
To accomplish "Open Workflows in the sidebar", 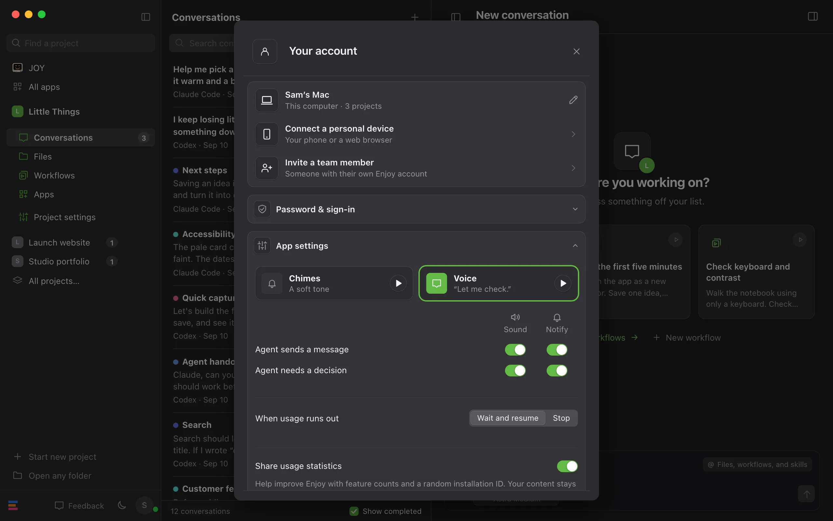I will 81,176.
